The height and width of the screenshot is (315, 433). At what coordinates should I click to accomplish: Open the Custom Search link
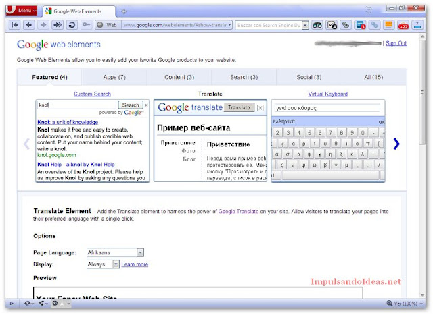[x=92, y=94]
